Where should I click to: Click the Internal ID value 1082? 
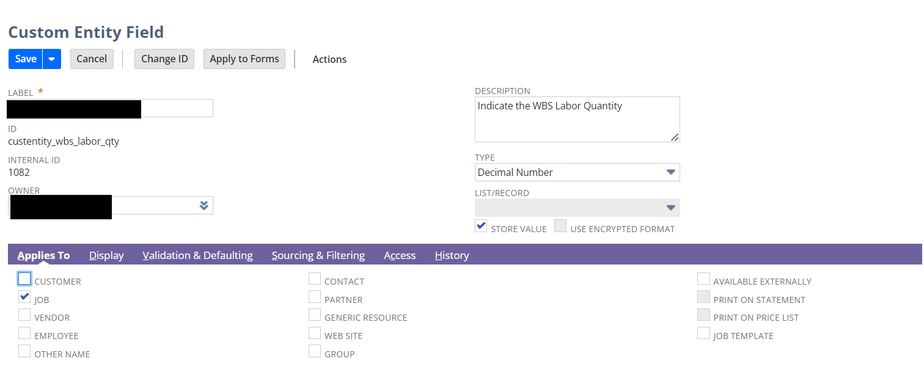point(19,172)
